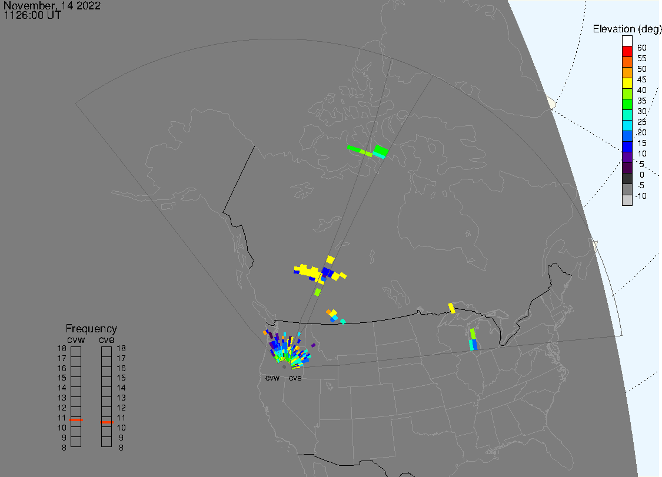The image size is (662, 477).
Task: Click the green-blue echo patch over Lake Michigan
Action: point(473,339)
